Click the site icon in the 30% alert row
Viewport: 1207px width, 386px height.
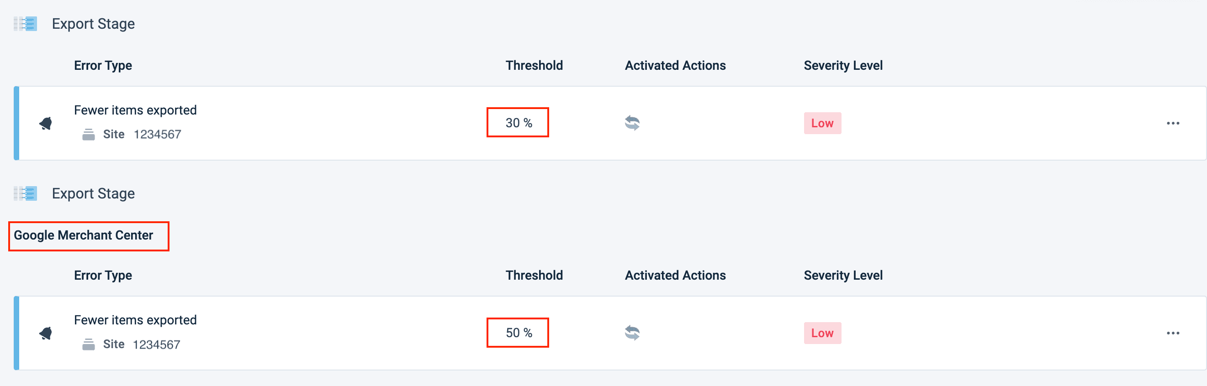pos(89,135)
